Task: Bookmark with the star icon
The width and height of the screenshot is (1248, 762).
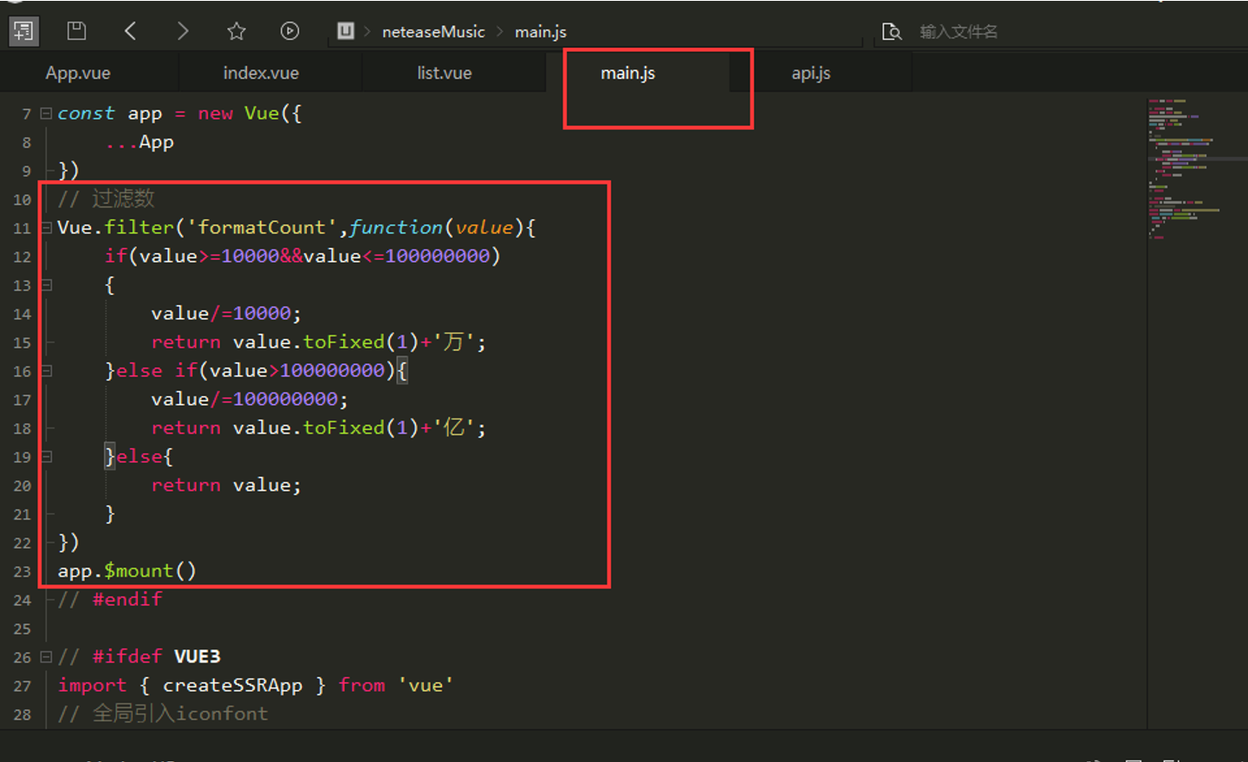Action: tap(236, 31)
